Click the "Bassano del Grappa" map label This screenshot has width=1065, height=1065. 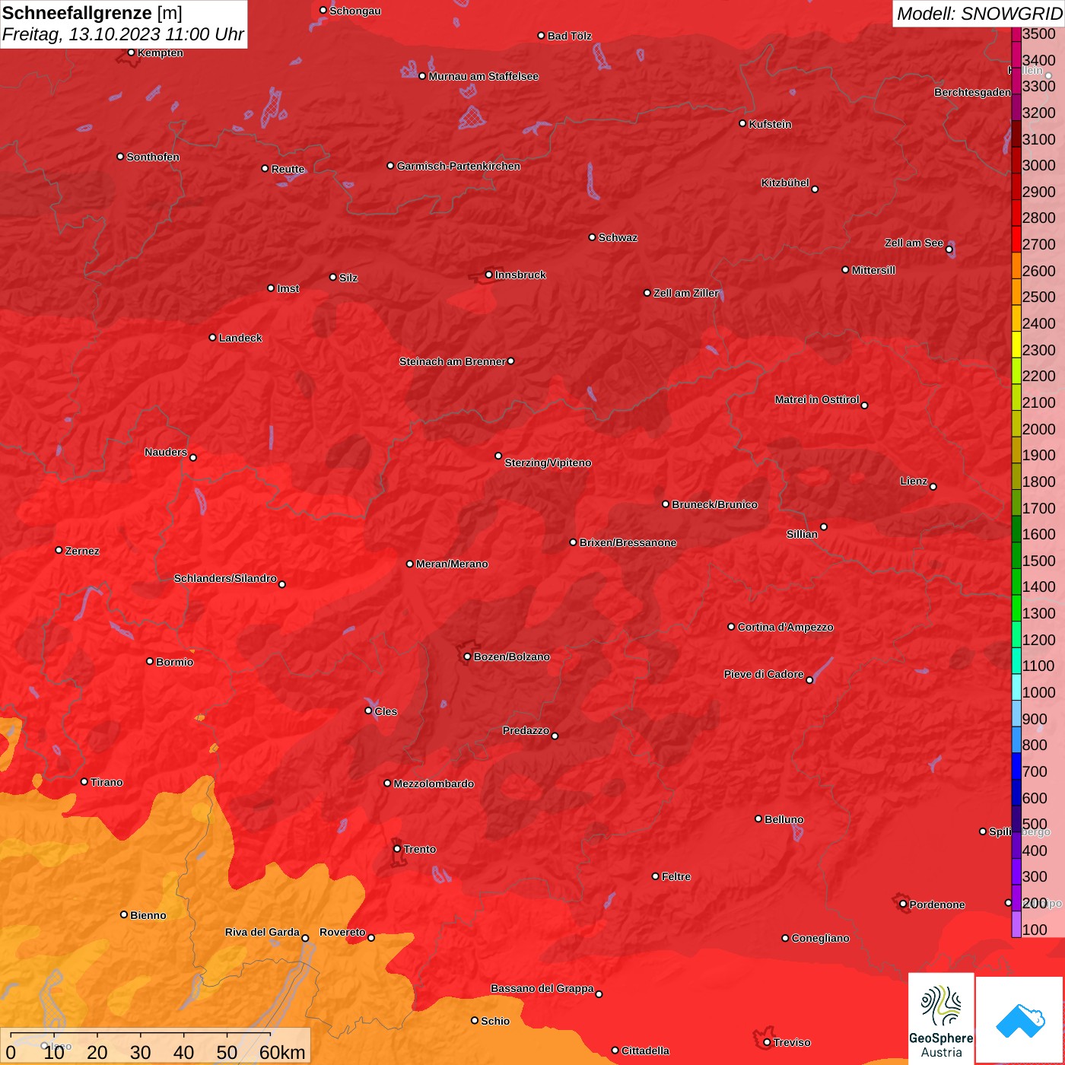pos(542,988)
